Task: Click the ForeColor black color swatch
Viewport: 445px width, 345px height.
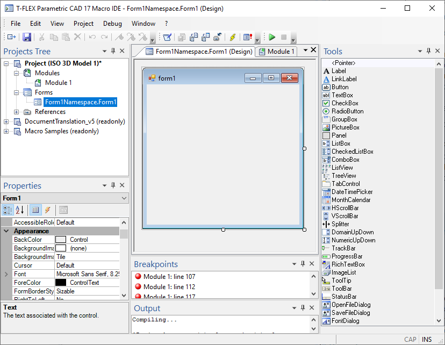Action: pyautogui.click(x=61, y=283)
